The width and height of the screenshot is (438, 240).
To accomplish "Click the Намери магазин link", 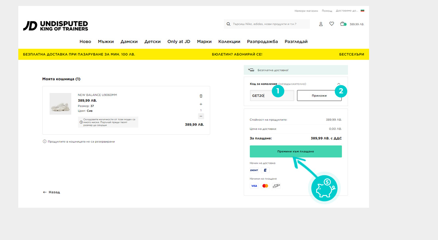I will 306,11.
